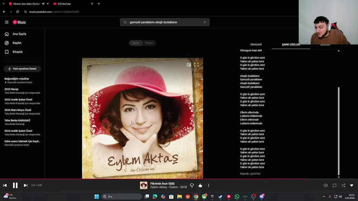Mute the playing tab via speaker icon
Viewport: 358px width, 201px height.
43,4
